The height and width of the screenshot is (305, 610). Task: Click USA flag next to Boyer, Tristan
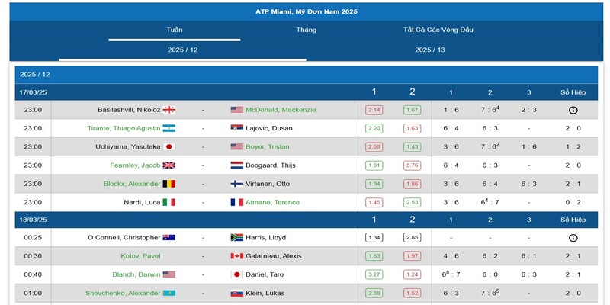point(237,146)
